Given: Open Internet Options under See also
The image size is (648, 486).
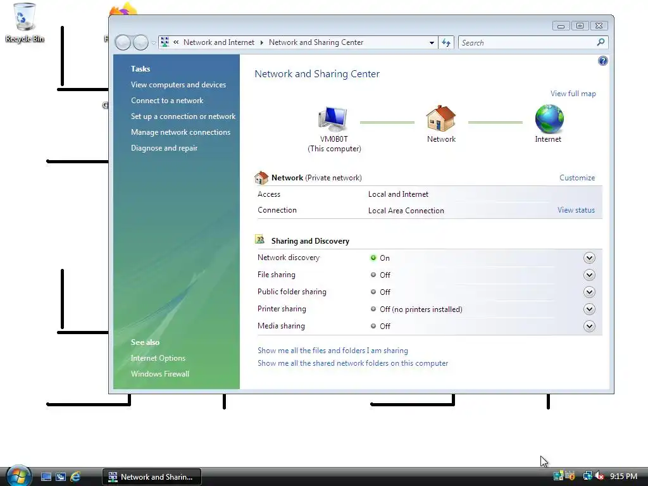Looking at the screenshot, I should pyautogui.click(x=158, y=358).
